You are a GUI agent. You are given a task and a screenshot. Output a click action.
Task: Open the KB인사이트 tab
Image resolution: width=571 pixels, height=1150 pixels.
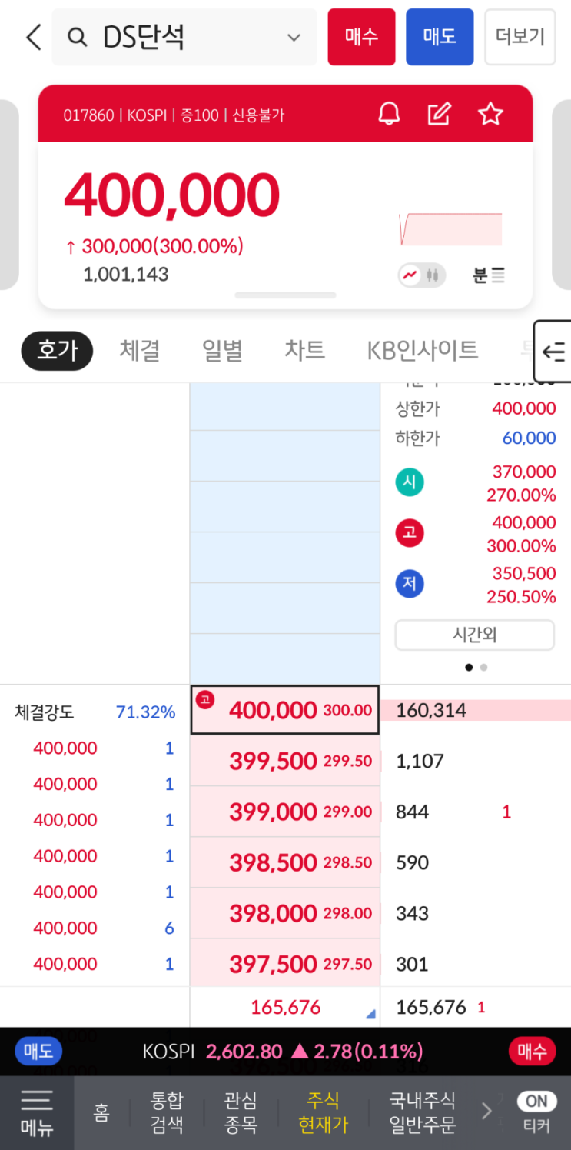click(x=422, y=351)
